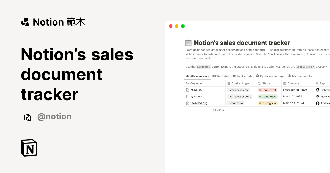The image size is (330, 173).
Task: Select the table icon beside All documents
Action: [x=187, y=76]
